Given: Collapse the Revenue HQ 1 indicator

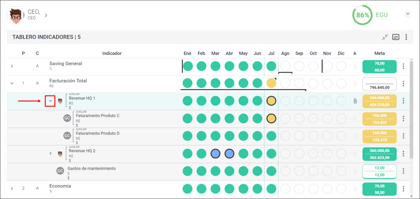Looking at the screenshot, I should [x=50, y=101].
